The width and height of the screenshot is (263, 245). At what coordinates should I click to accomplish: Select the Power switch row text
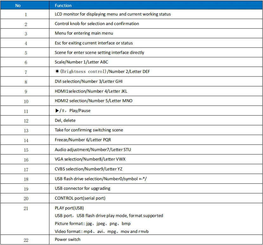click(67, 240)
